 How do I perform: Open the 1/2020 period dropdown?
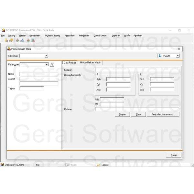(178, 56)
